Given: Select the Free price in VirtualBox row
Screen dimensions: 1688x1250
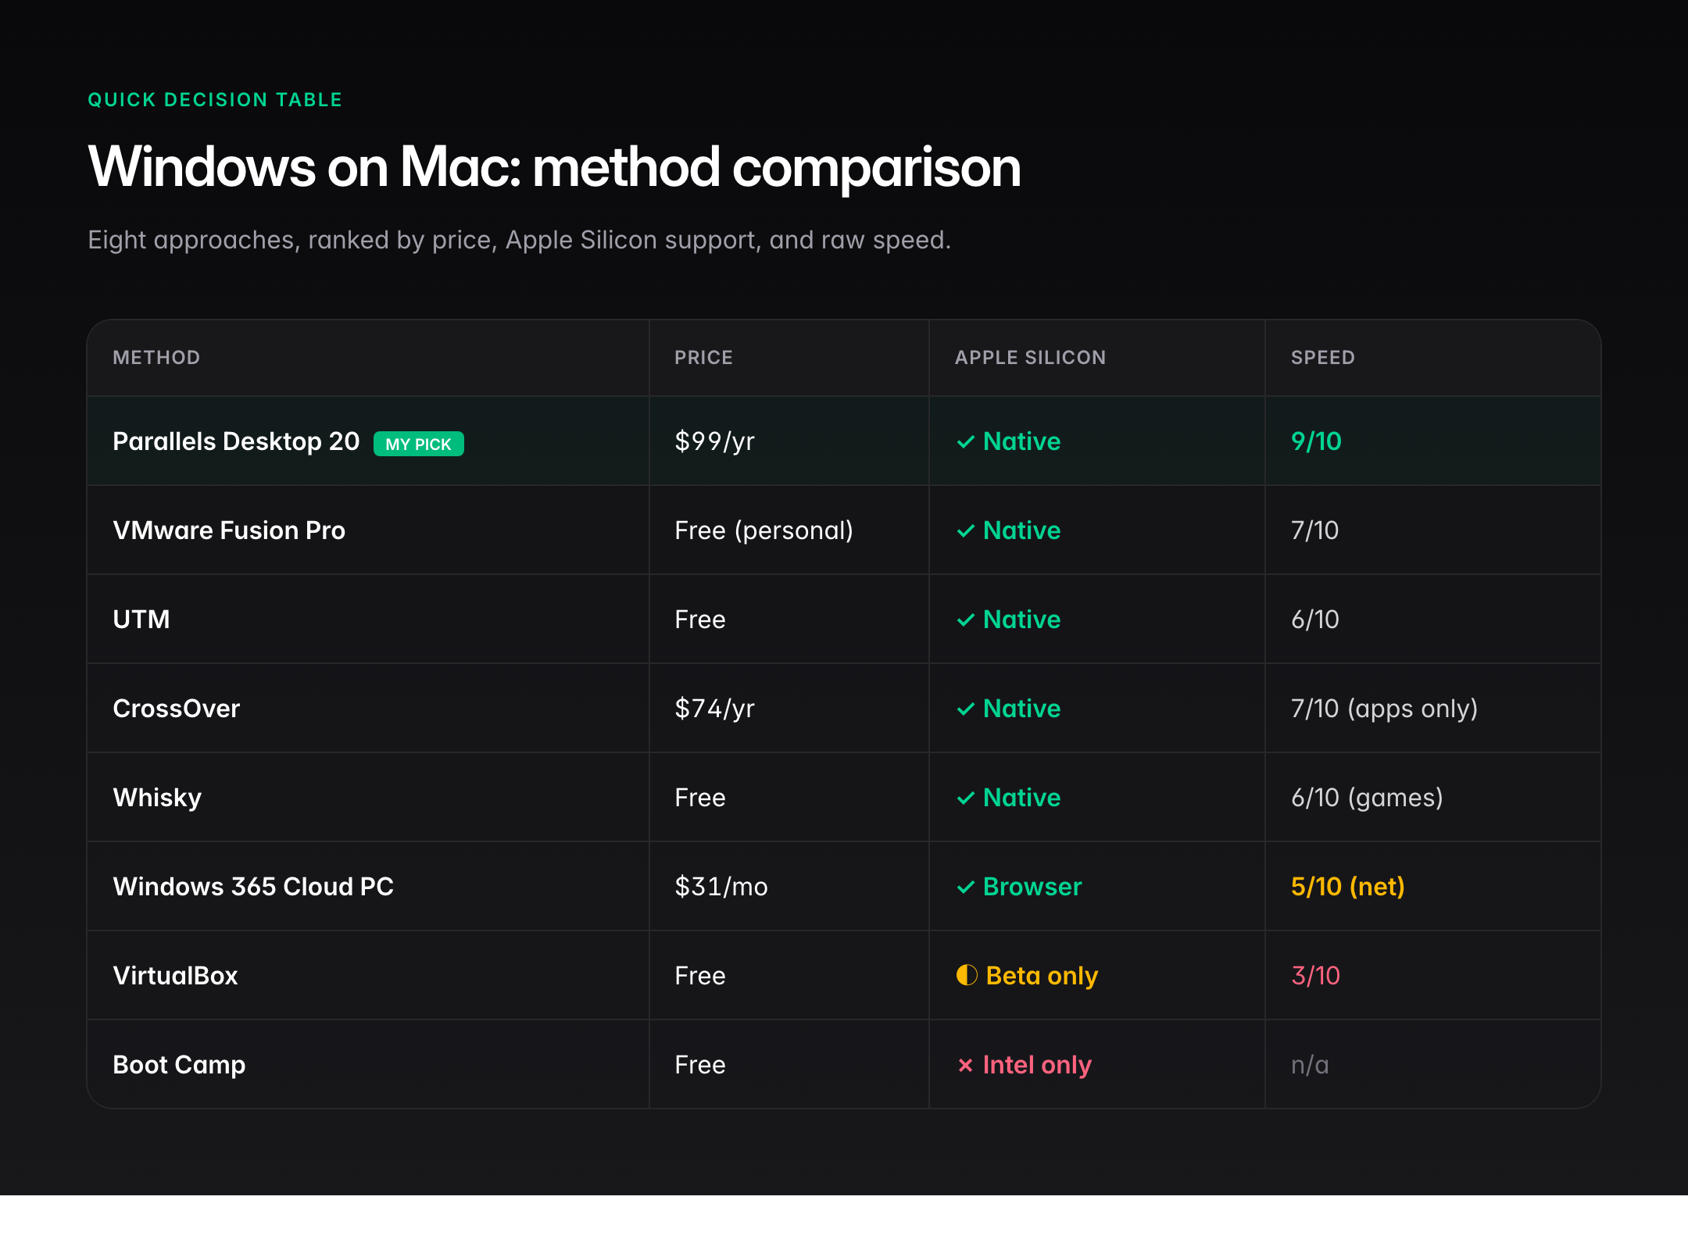Looking at the screenshot, I should point(700,976).
